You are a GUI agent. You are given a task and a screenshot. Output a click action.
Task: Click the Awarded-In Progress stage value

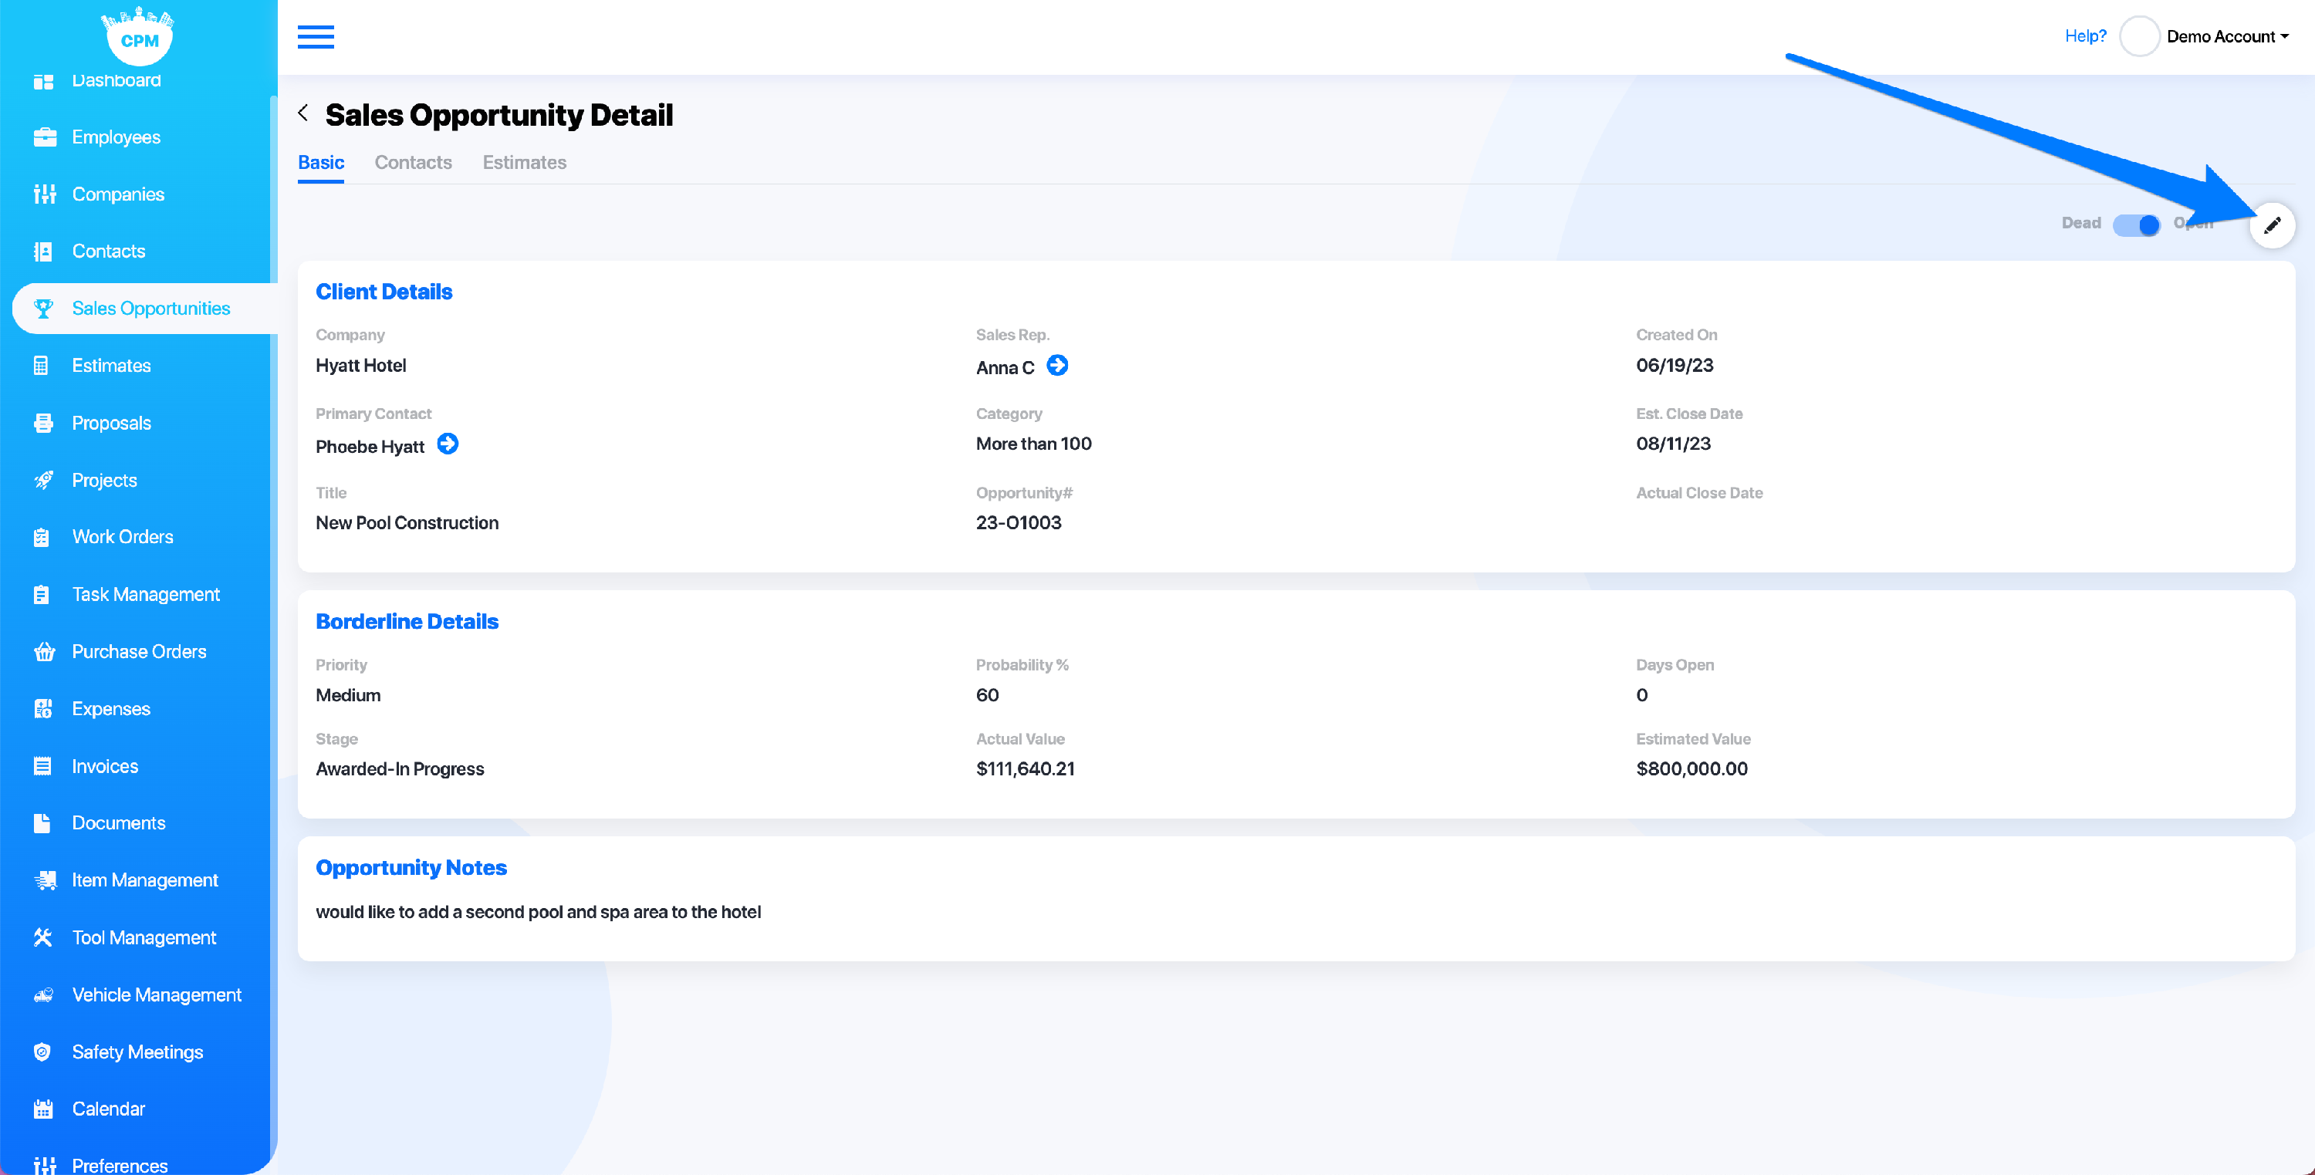pyautogui.click(x=399, y=769)
